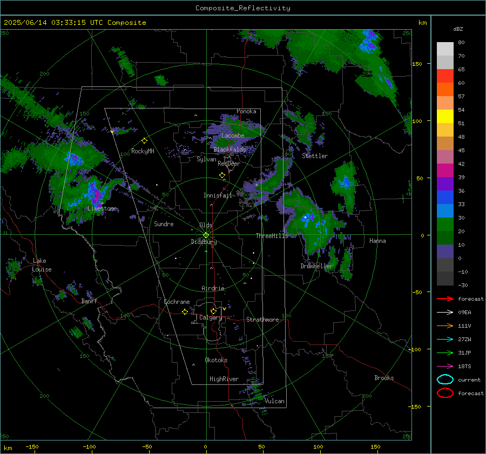486x454 pixels.
Task: Click the Drumheller city label
Action: coord(316,266)
